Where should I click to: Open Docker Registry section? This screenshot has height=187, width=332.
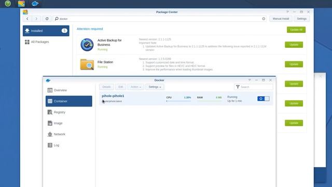(69, 112)
